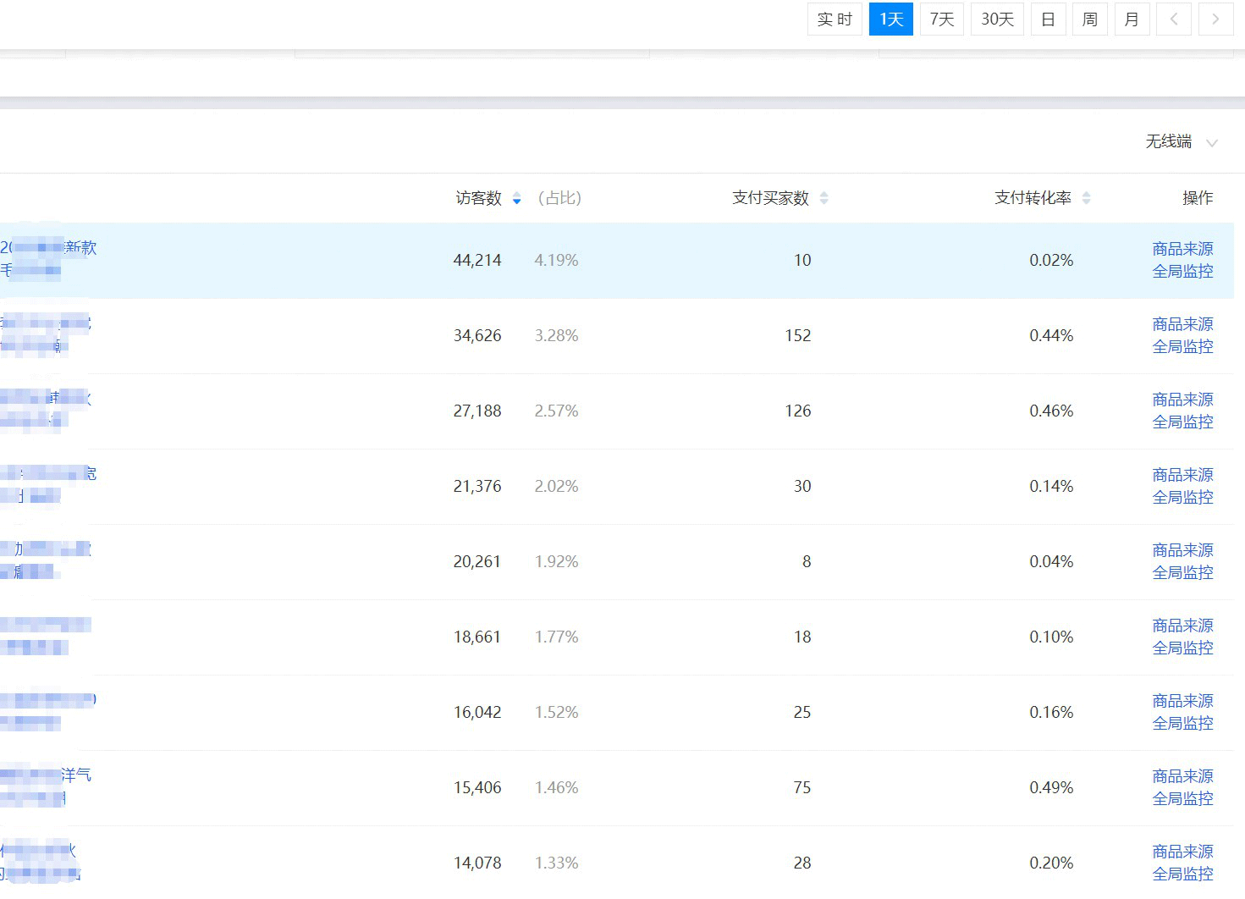Expand the chevron next to 无线端
Viewport: 1245px width, 899px height.
1212,143
